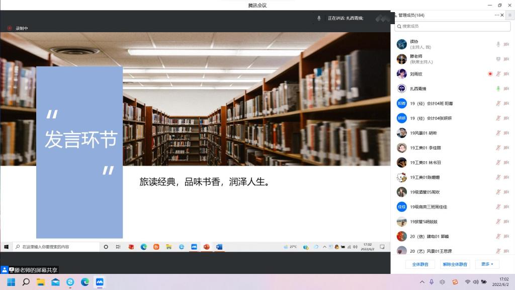The width and height of the screenshot is (515, 290).
Task: Click the blue 妍妍 avatar badge
Action: 402,118
